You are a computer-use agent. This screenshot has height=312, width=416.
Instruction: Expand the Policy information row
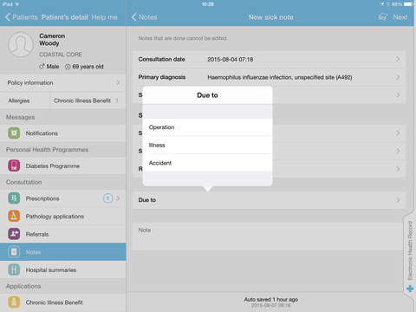[63, 83]
